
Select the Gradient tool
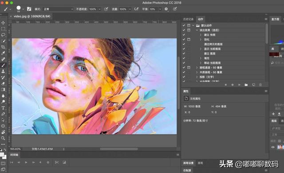pyautogui.click(x=3, y=89)
